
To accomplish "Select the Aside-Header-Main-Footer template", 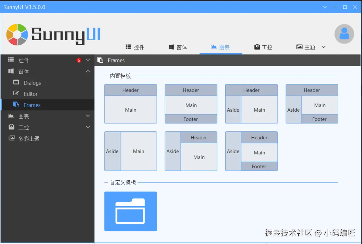I will pyautogui.click(x=252, y=151).
